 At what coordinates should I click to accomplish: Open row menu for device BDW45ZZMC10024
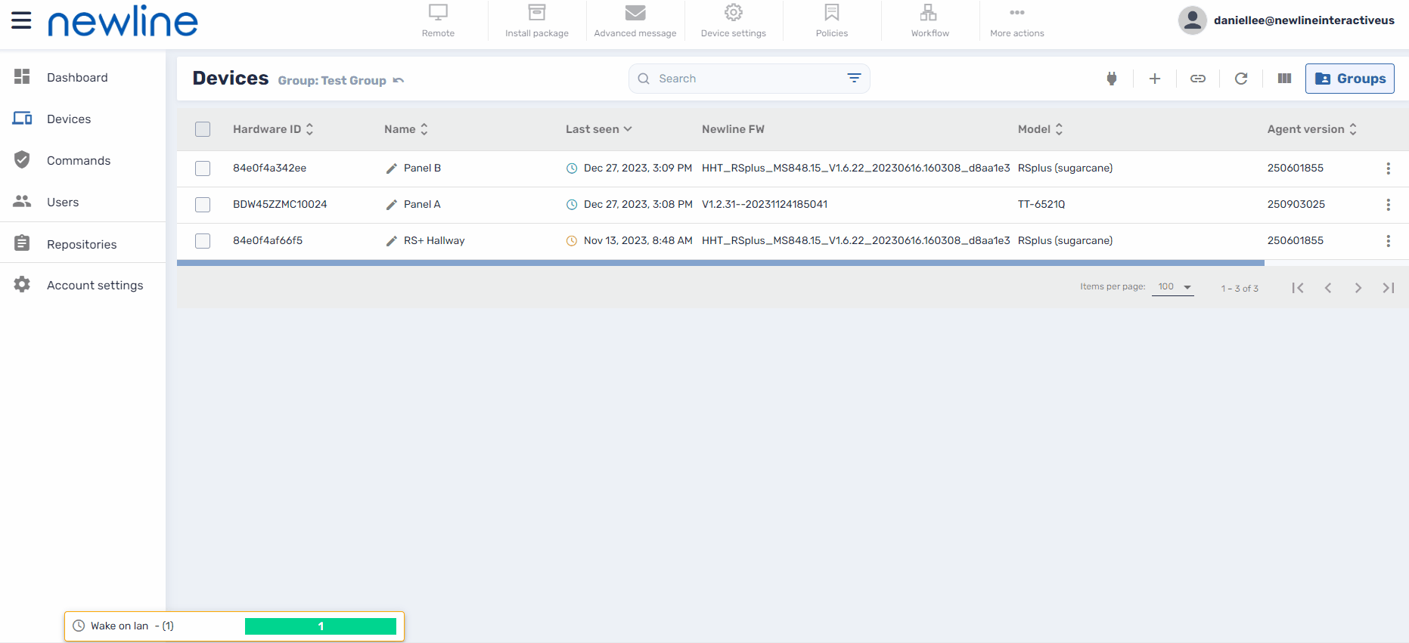[x=1388, y=205]
